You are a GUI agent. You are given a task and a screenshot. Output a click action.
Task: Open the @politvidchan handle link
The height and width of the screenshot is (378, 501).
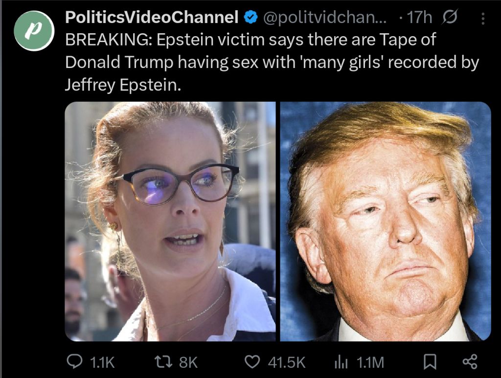point(325,18)
